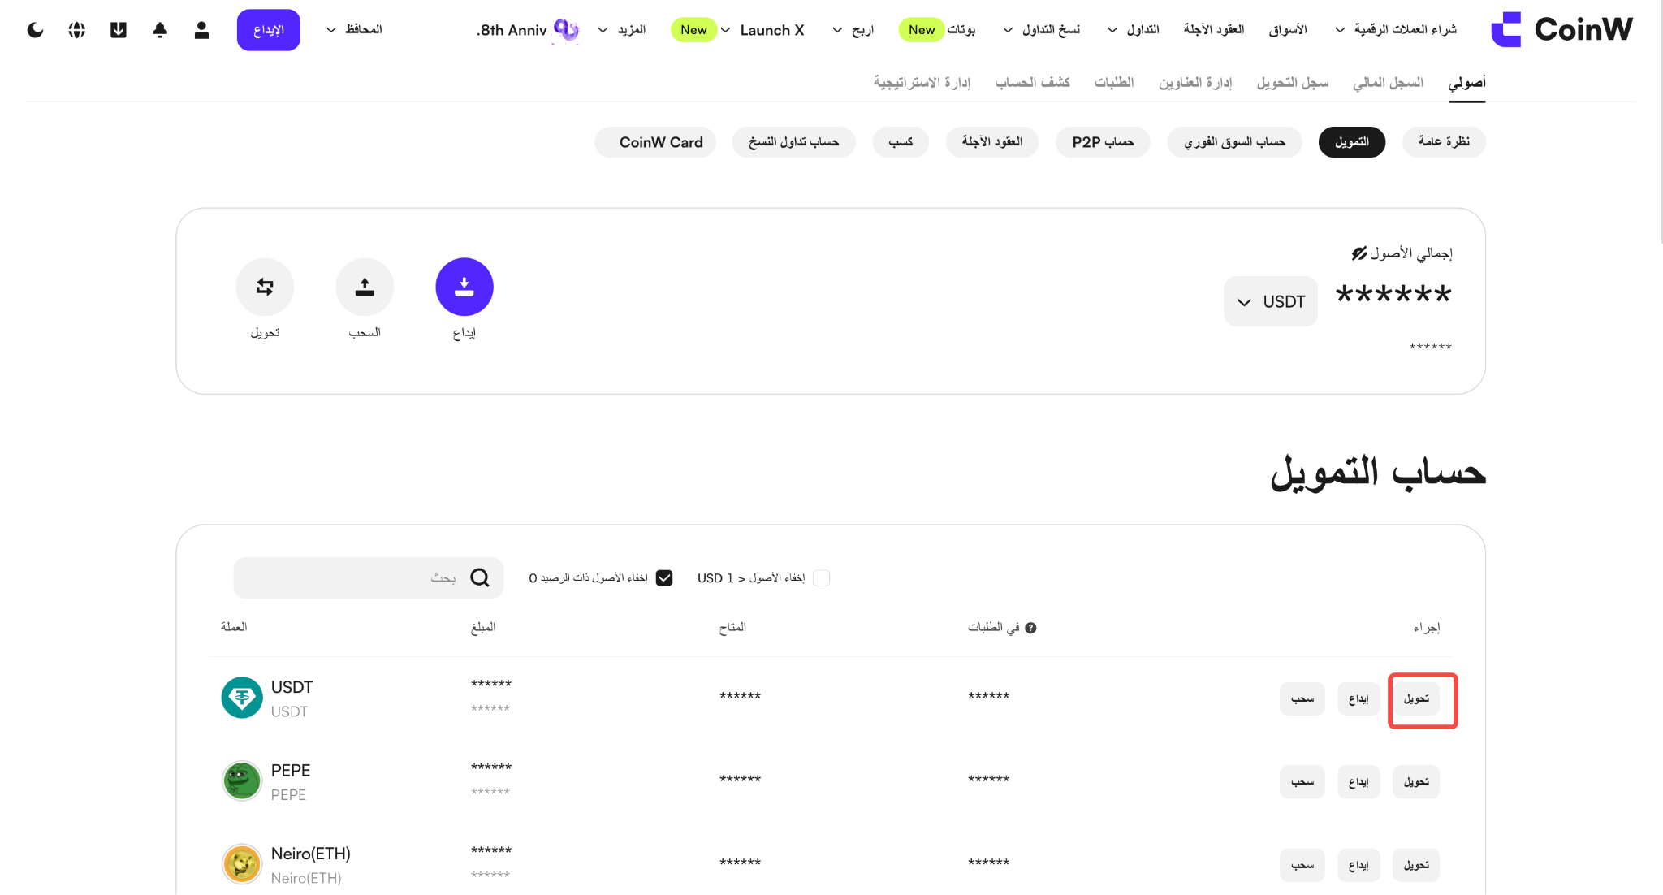Viewport: 1663px width, 895px height.
Task: Switch to سجل التحويل tab
Action: click(x=1293, y=83)
